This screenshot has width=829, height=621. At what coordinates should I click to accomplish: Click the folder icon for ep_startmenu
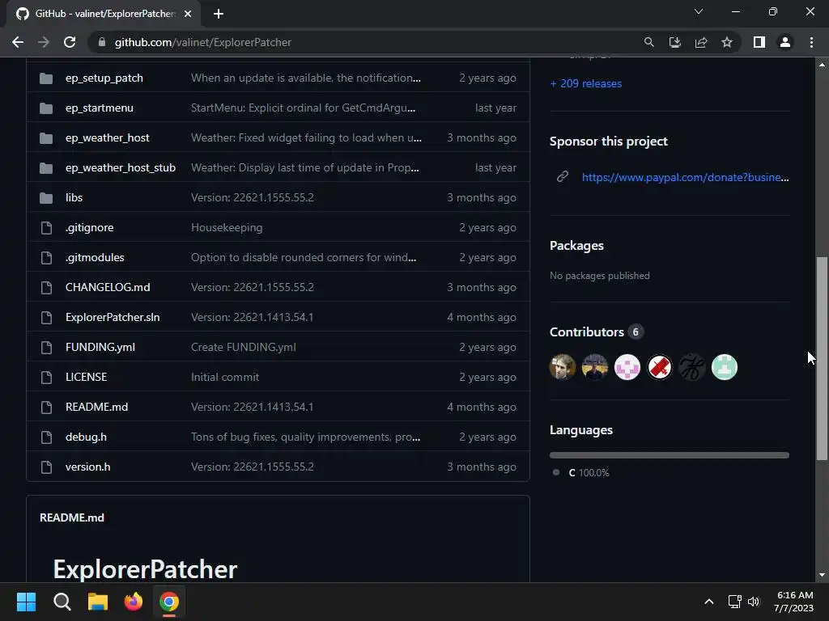tap(46, 108)
